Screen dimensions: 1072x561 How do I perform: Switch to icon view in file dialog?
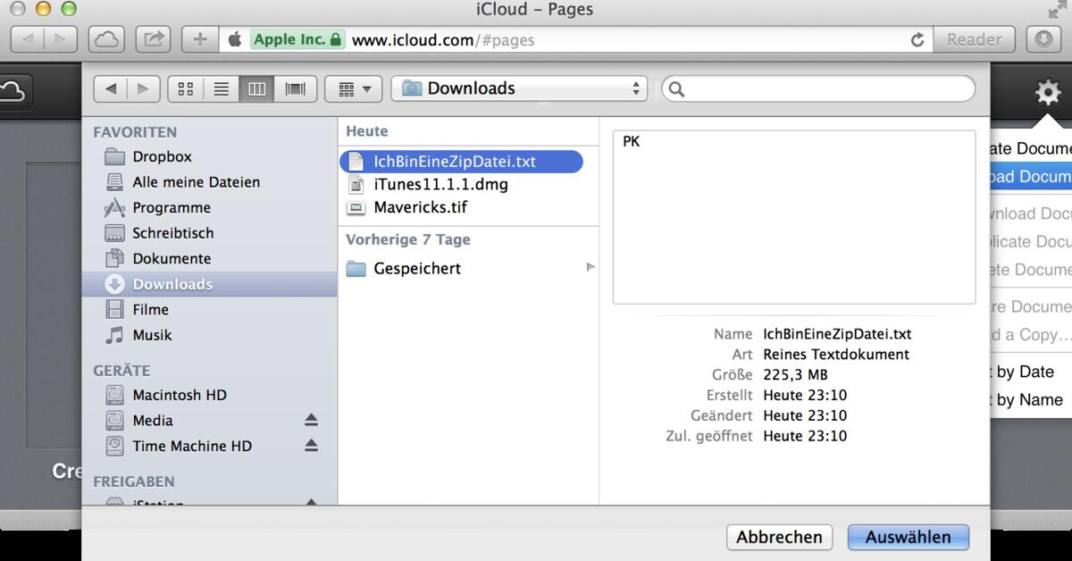click(x=186, y=88)
